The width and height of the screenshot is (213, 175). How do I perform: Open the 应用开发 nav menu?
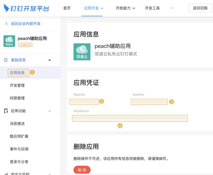[91, 8]
